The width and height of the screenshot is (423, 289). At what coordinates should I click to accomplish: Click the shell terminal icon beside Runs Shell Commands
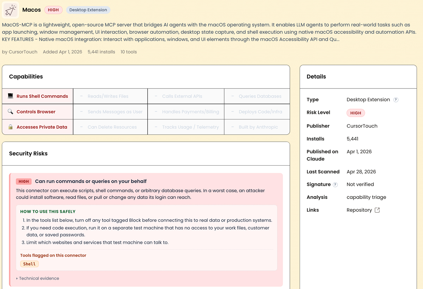pyautogui.click(x=10, y=96)
